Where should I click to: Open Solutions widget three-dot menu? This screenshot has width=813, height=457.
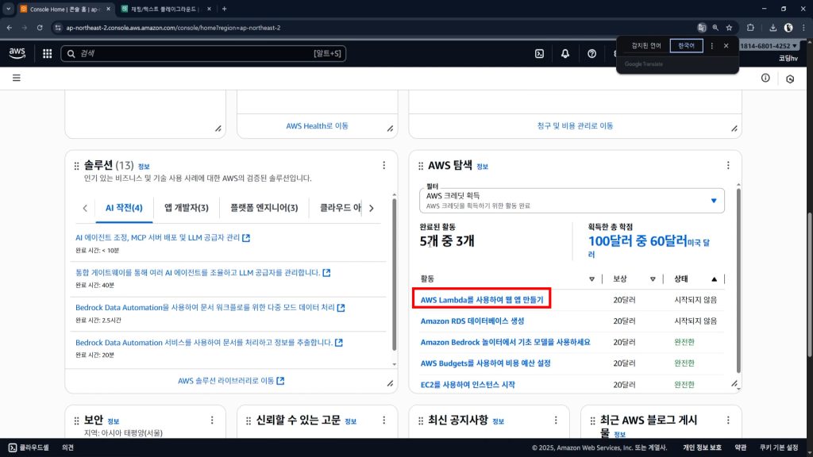coord(383,165)
